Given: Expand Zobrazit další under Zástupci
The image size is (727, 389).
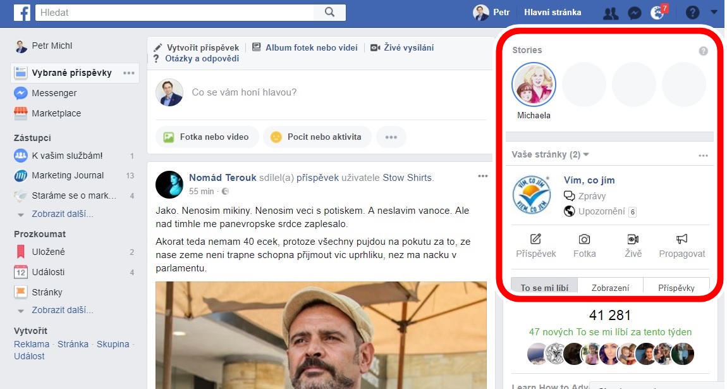Looking at the screenshot, I should click(x=63, y=214).
